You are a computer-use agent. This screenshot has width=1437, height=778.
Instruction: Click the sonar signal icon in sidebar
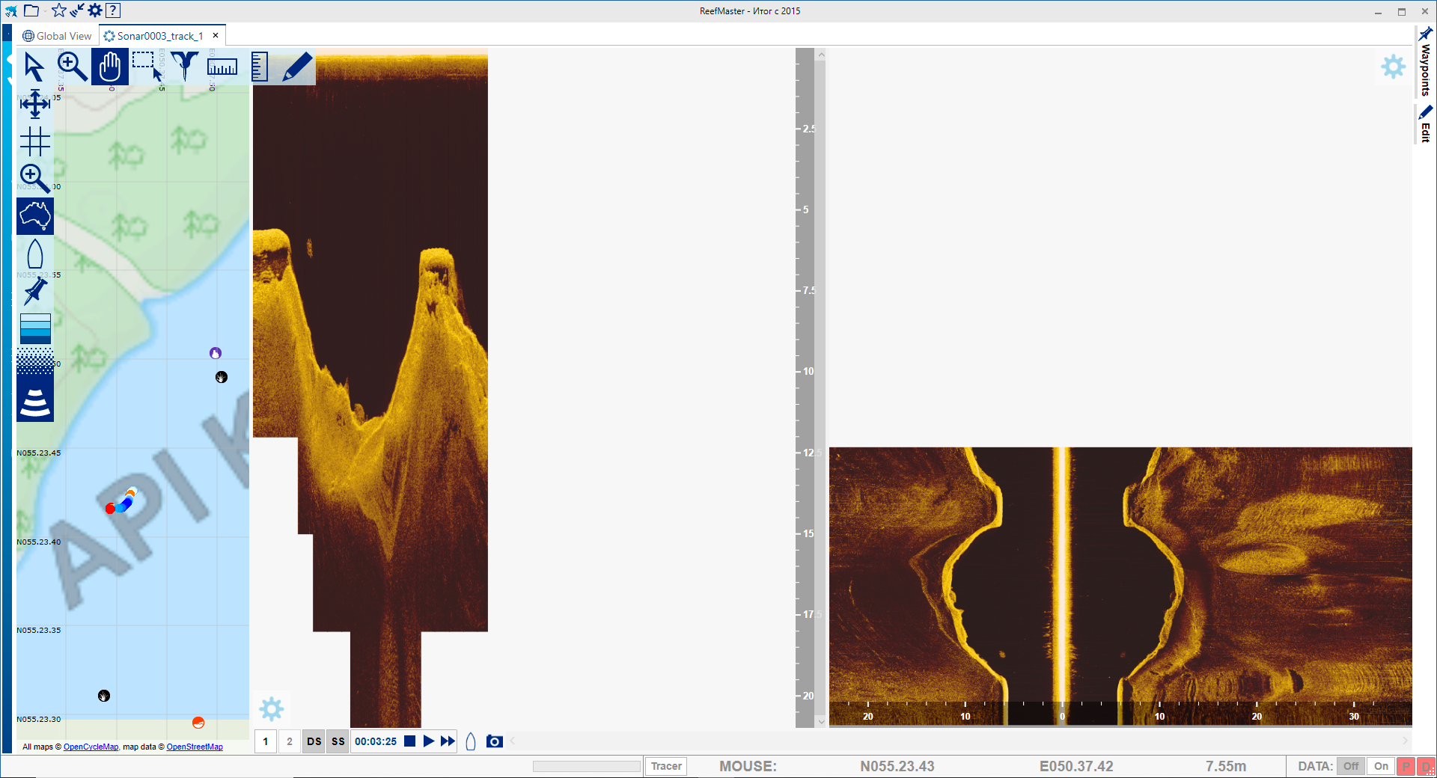(x=35, y=402)
